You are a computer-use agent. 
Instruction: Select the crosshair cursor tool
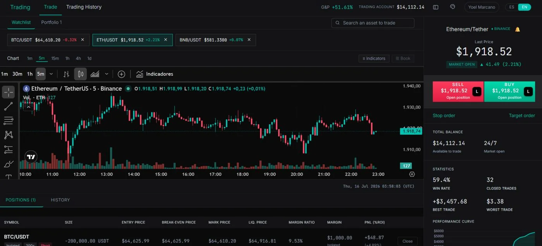point(9,92)
